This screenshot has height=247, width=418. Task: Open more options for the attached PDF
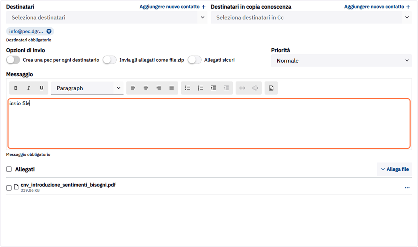tap(407, 188)
